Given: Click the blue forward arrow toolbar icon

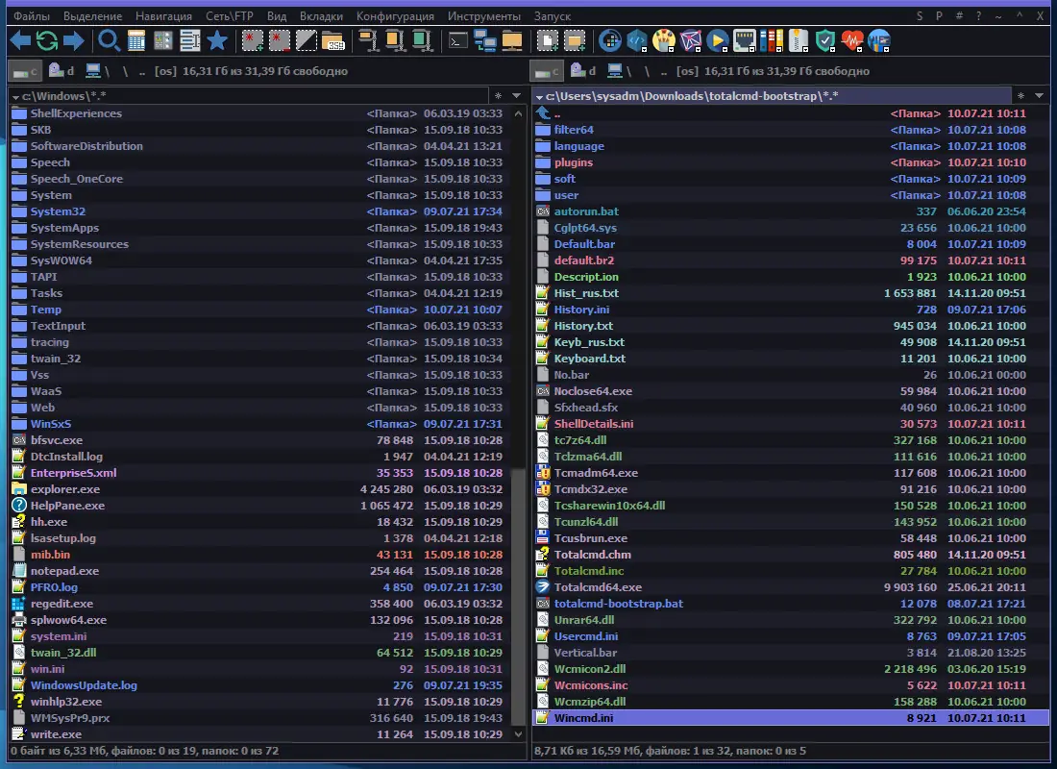Looking at the screenshot, I should (x=73, y=41).
